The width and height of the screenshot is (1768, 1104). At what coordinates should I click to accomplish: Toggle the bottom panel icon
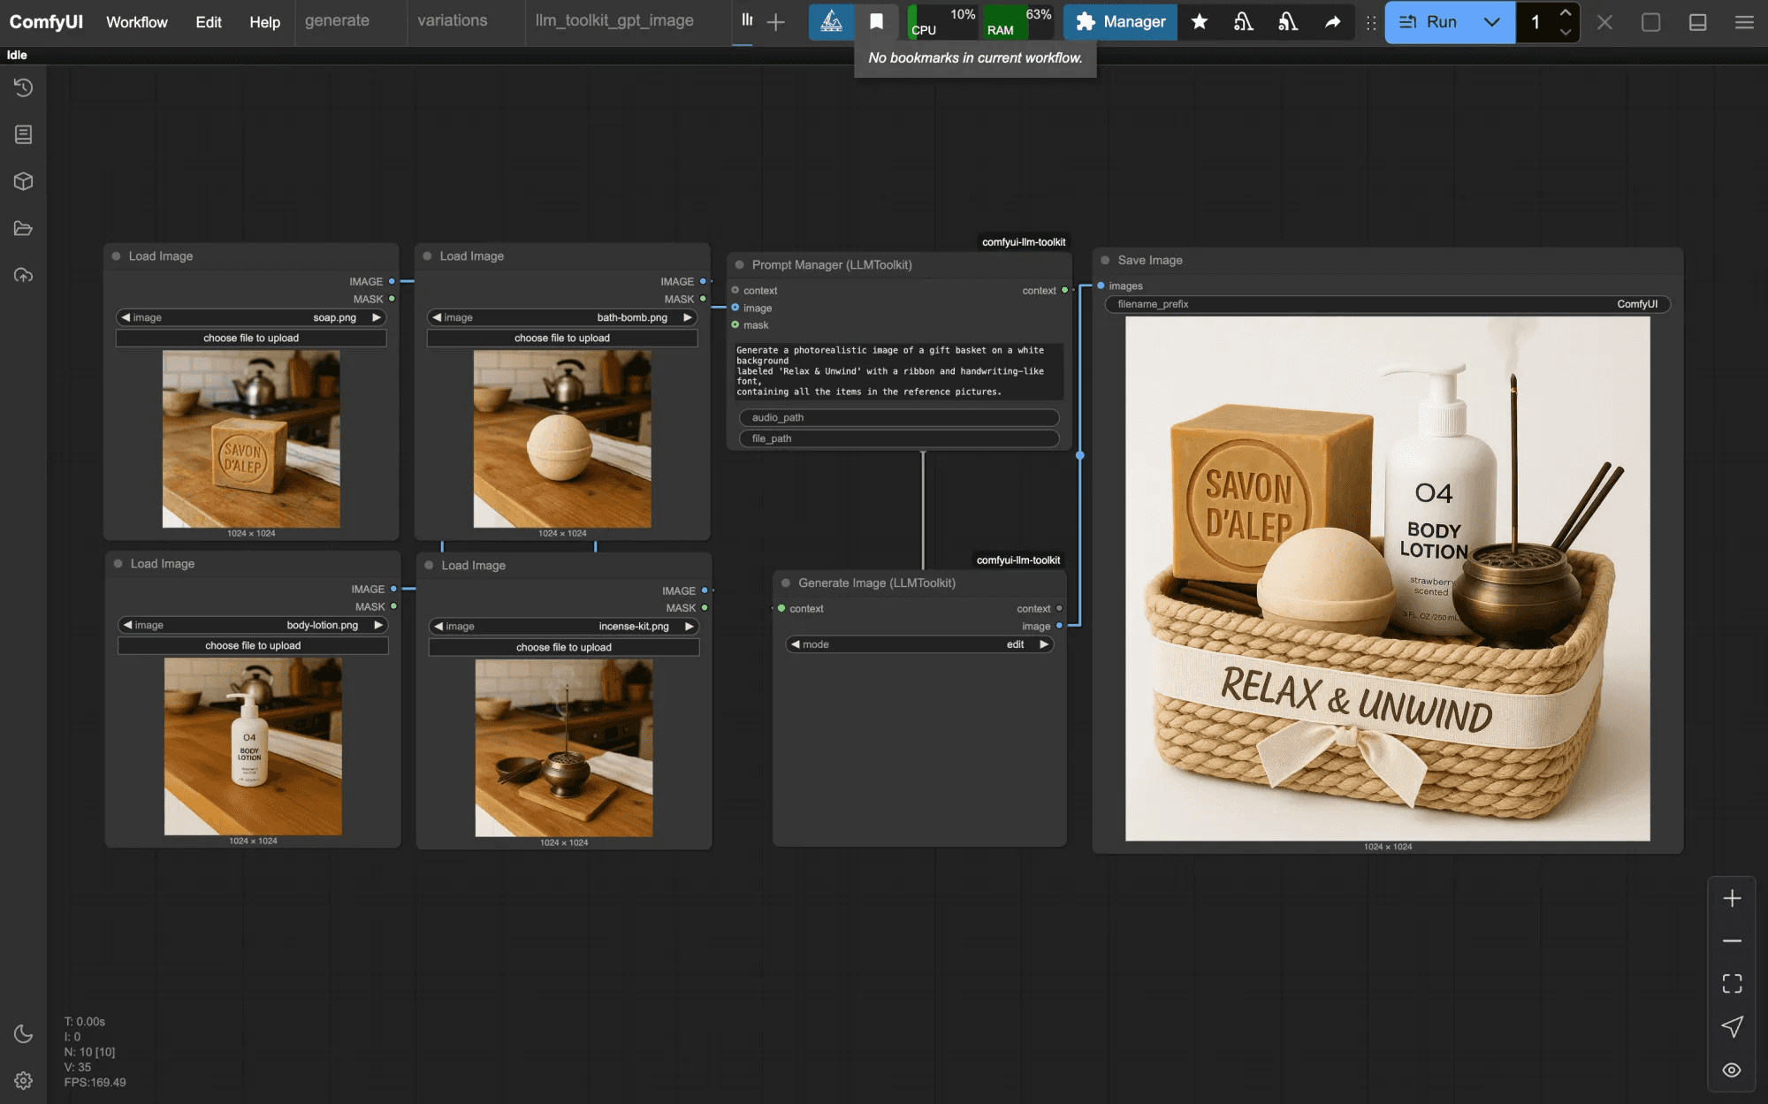point(1697,22)
